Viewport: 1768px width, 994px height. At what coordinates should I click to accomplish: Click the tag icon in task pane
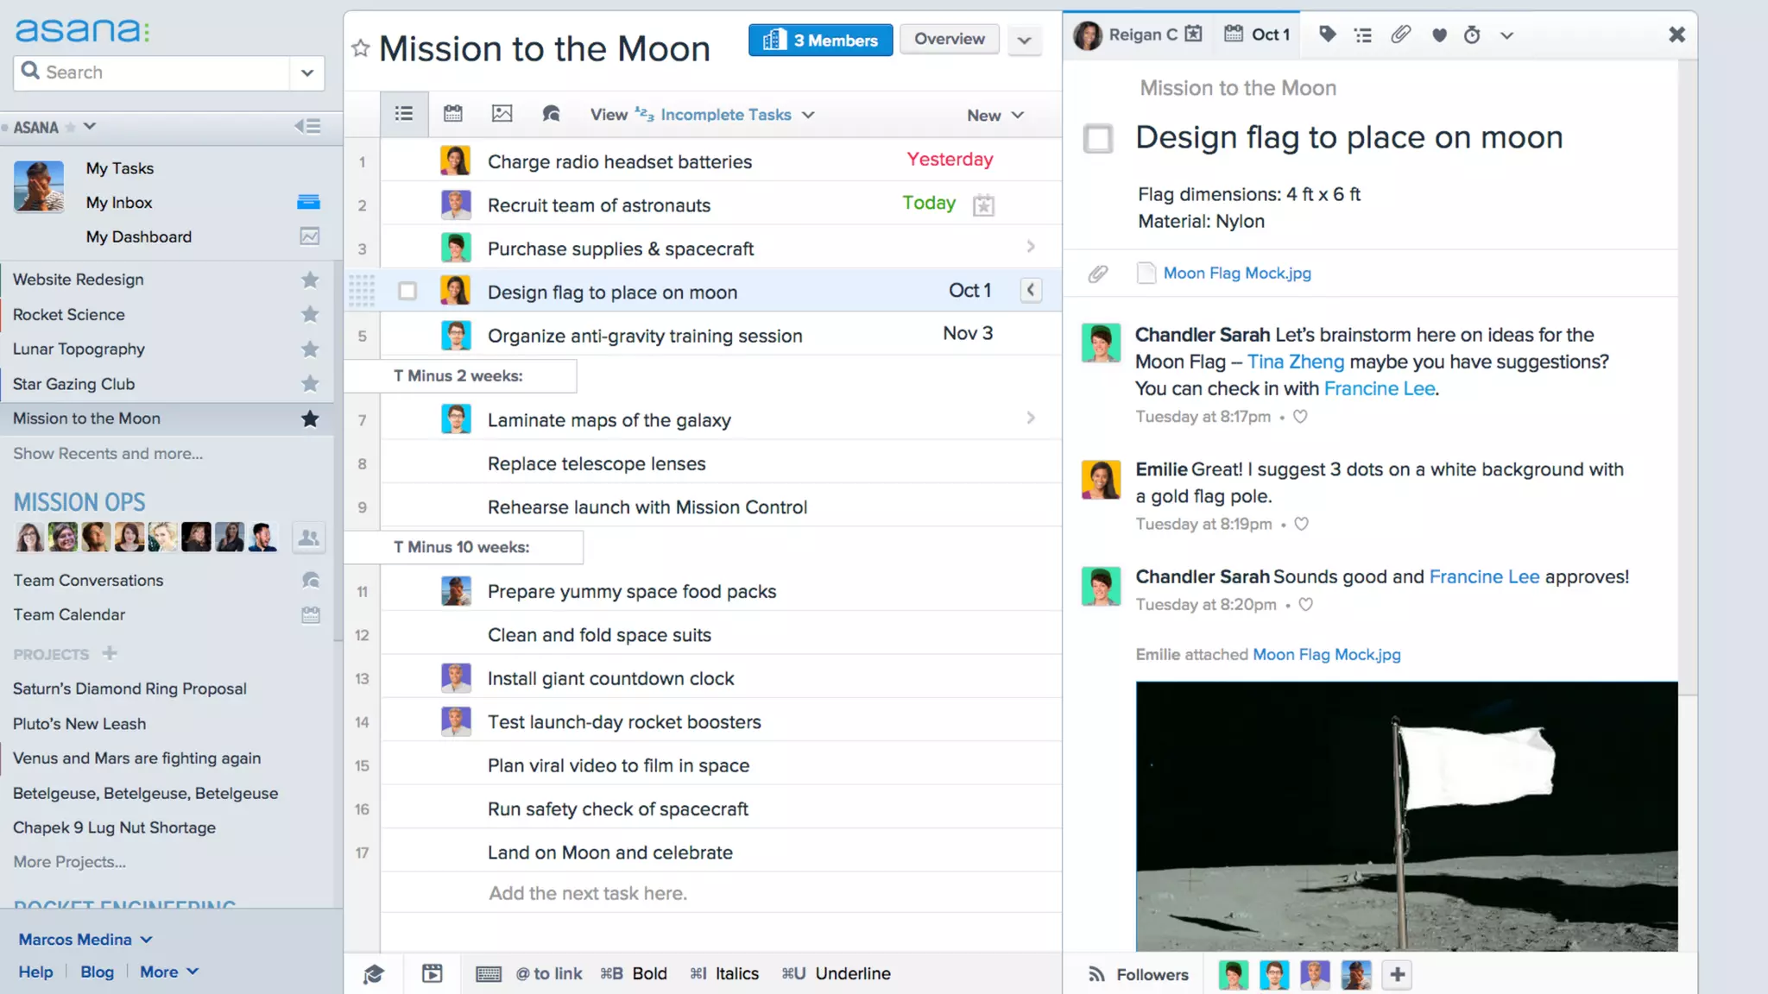tap(1327, 35)
